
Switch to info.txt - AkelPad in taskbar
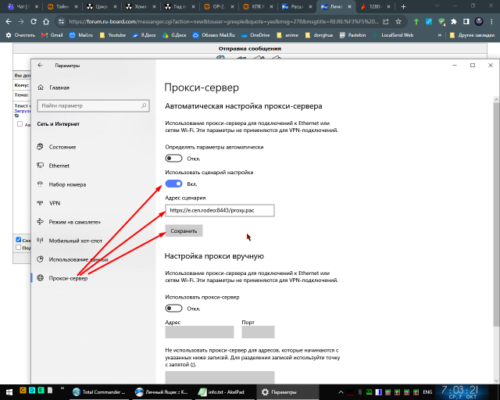(224, 392)
